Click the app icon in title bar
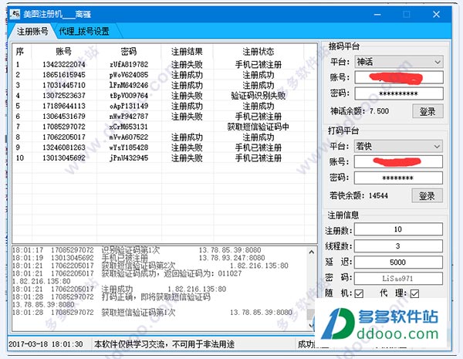The image size is (463, 359). tap(15, 14)
